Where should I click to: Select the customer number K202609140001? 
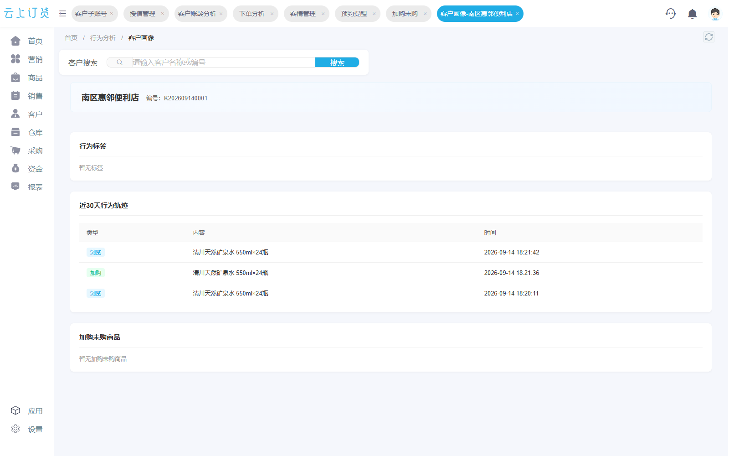coord(186,98)
